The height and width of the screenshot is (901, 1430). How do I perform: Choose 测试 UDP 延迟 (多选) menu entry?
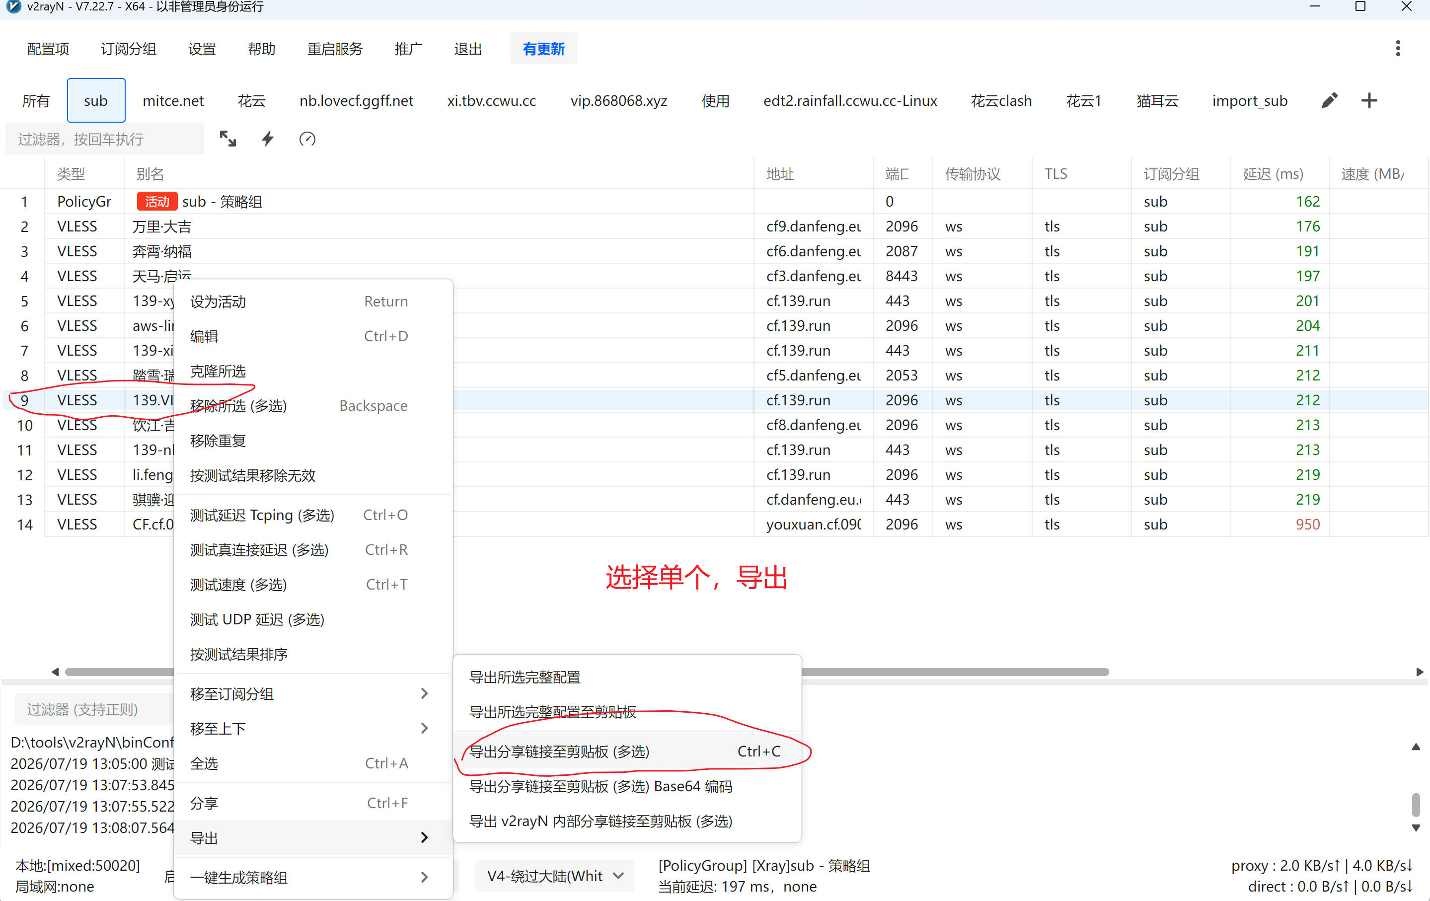[x=313, y=619]
